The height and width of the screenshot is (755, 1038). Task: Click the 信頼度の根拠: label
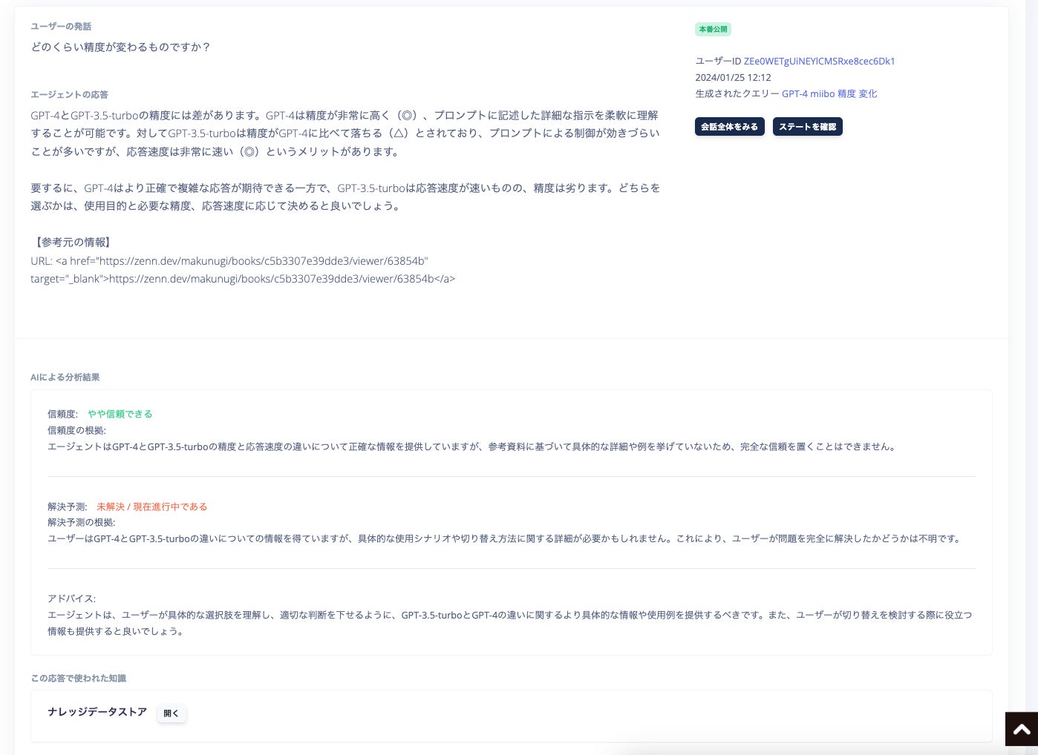(x=76, y=431)
